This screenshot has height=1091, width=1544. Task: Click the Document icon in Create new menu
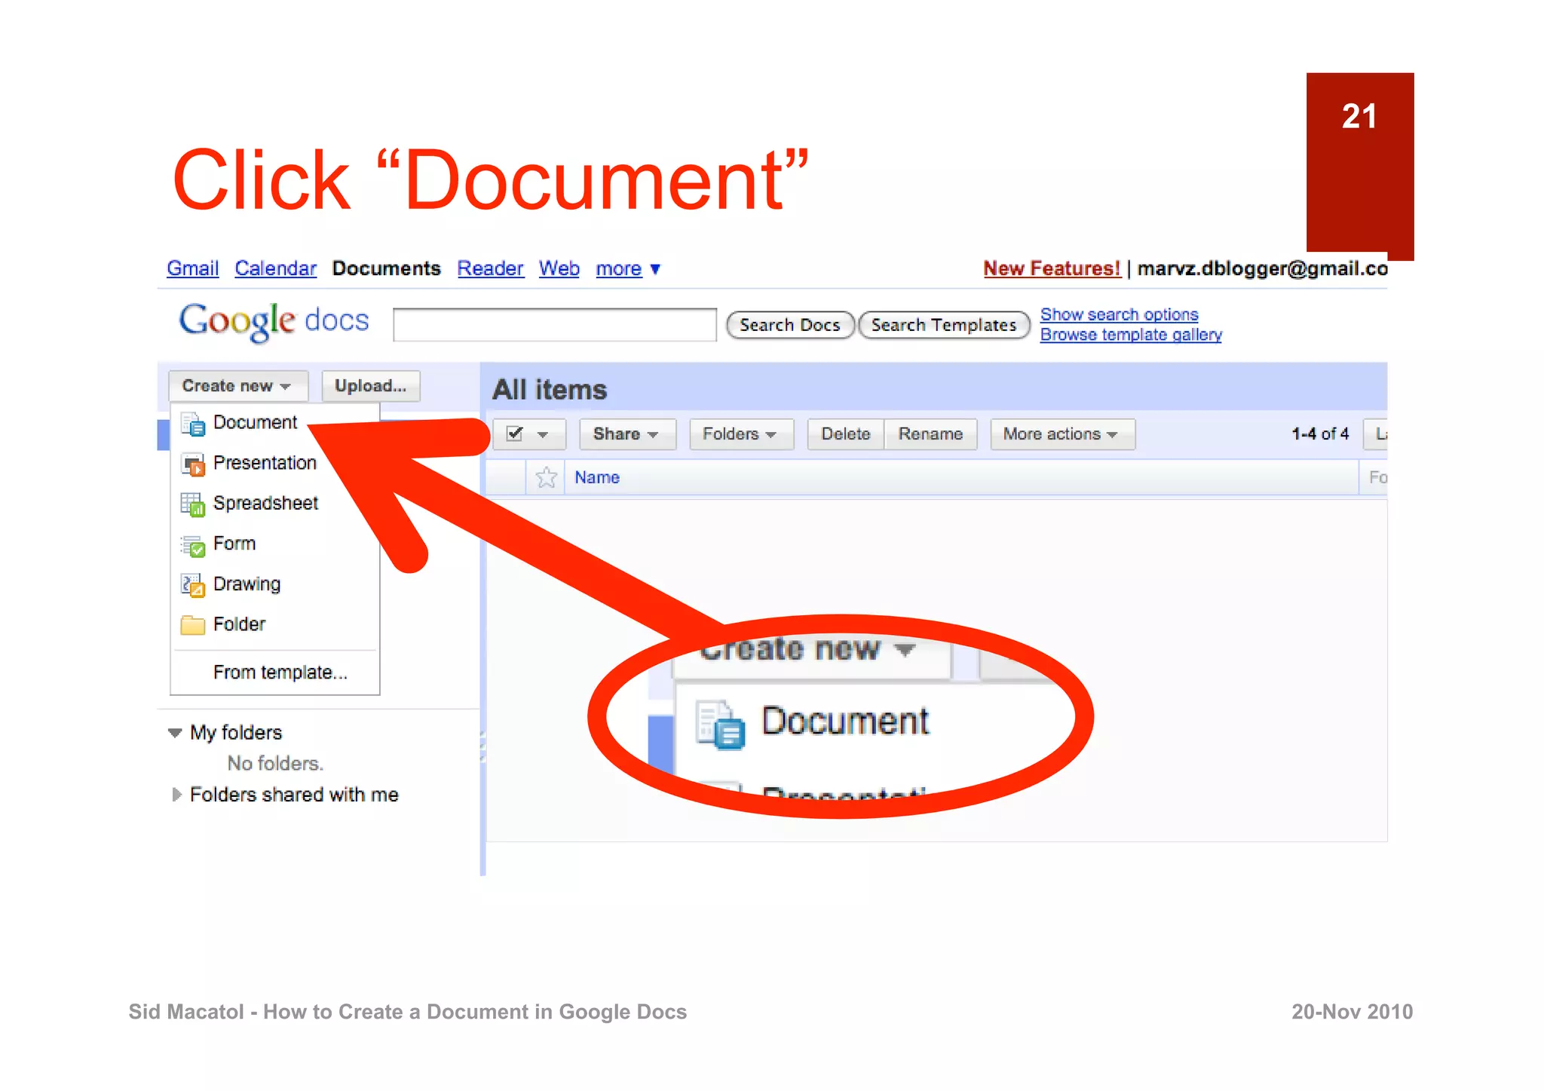point(193,424)
